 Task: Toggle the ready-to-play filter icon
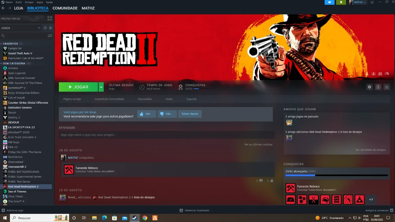(51, 28)
